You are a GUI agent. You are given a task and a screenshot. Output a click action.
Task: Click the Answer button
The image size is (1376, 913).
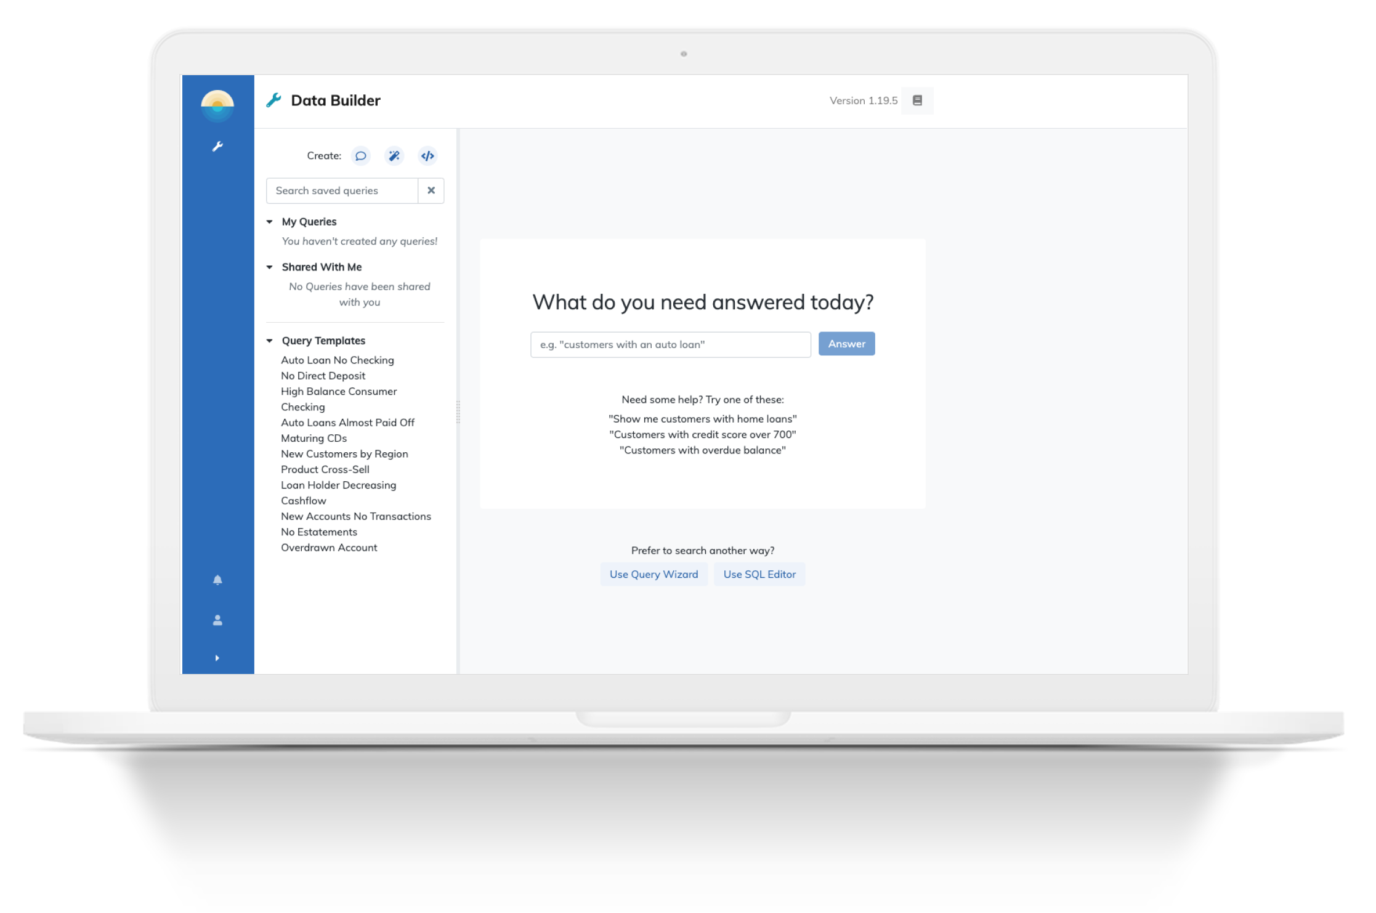pyautogui.click(x=846, y=343)
